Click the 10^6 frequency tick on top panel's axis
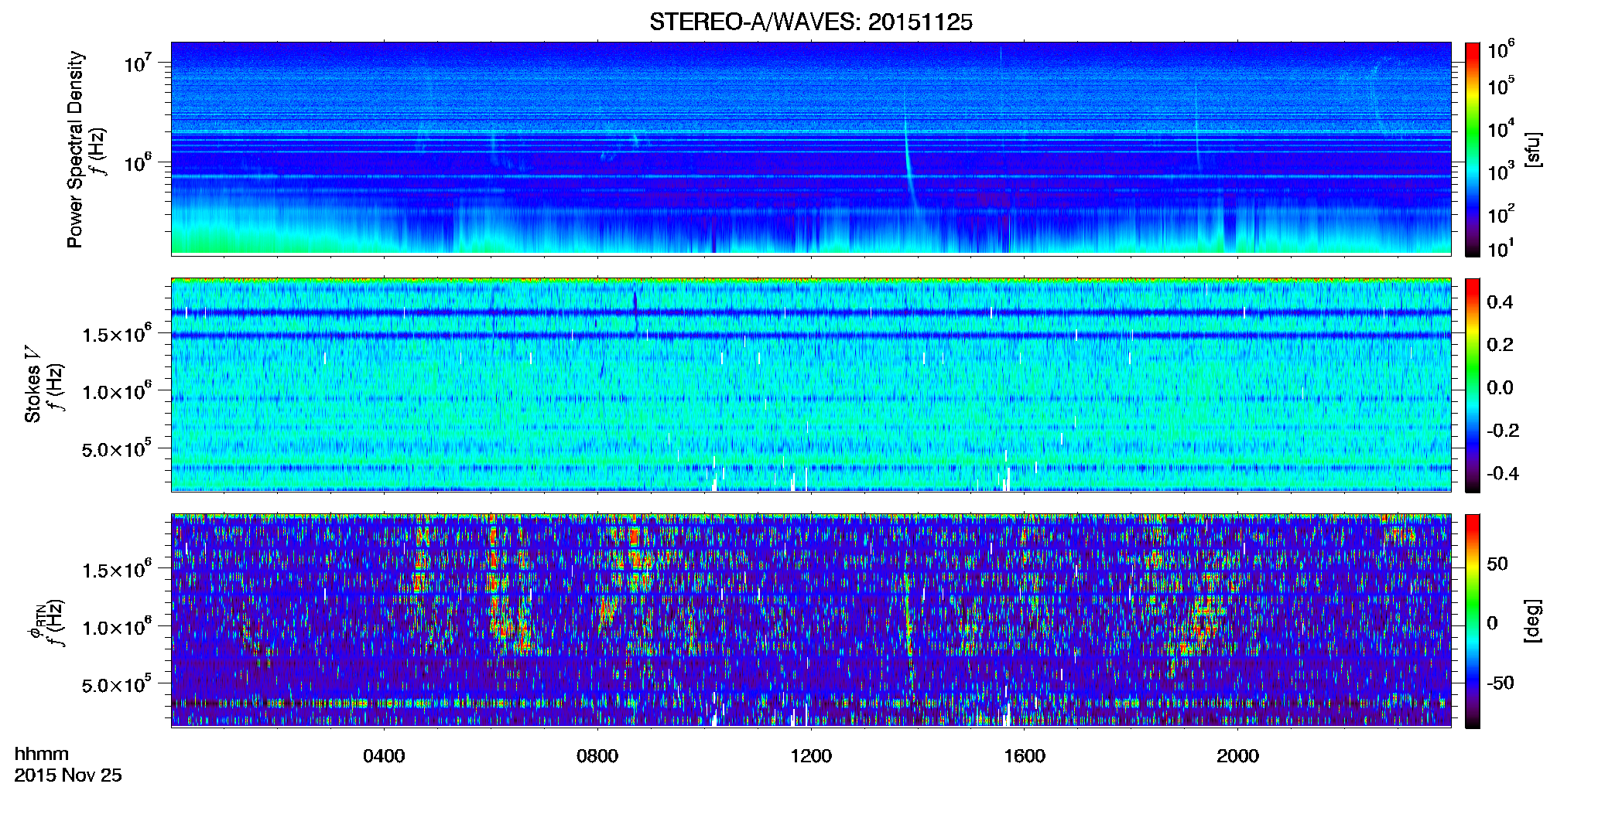The image size is (1622, 835). [138, 162]
